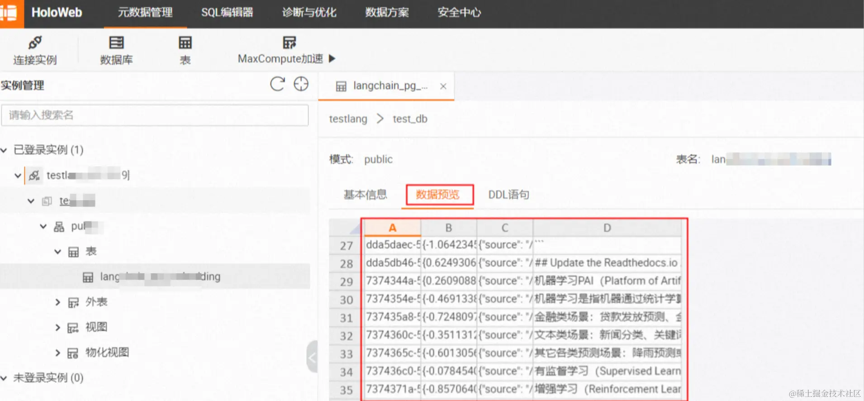Viewport: 864px width, 401px height.
Task: Open the 数据方案 menu
Action: pyautogui.click(x=387, y=13)
